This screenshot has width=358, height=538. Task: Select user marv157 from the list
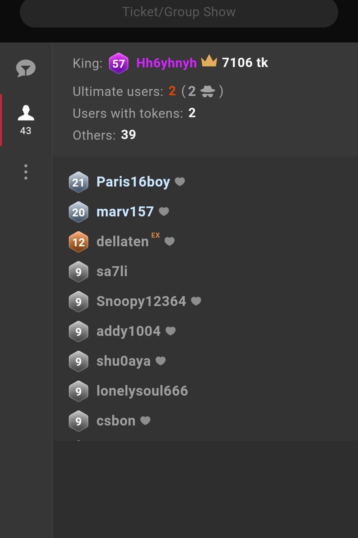click(x=125, y=212)
